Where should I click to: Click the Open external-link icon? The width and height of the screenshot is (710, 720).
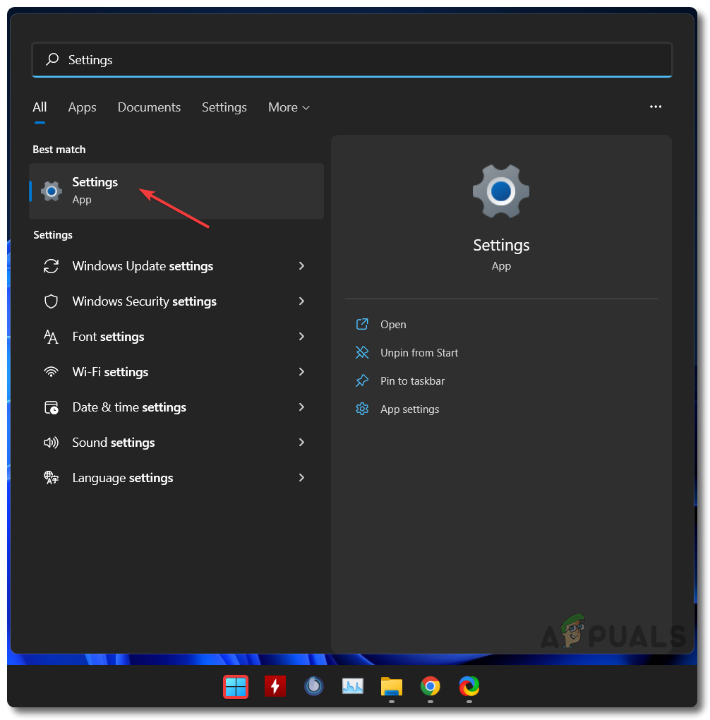coord(362,324)
